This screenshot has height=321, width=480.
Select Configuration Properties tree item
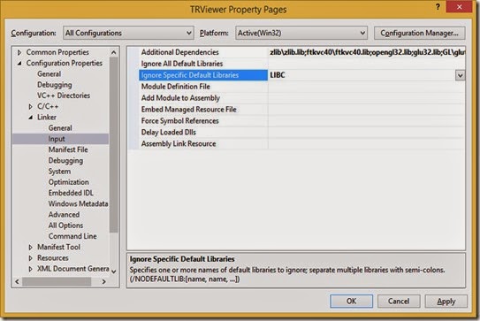click(x=65, y=63)
